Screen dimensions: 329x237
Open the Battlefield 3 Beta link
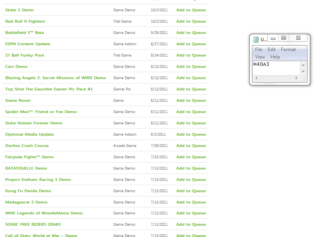click(x=24, y=33)
